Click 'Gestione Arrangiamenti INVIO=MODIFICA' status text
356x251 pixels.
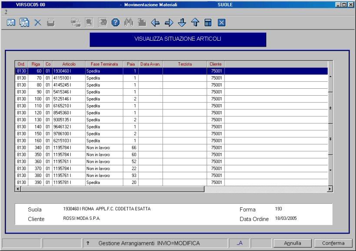tap(149, 243)
